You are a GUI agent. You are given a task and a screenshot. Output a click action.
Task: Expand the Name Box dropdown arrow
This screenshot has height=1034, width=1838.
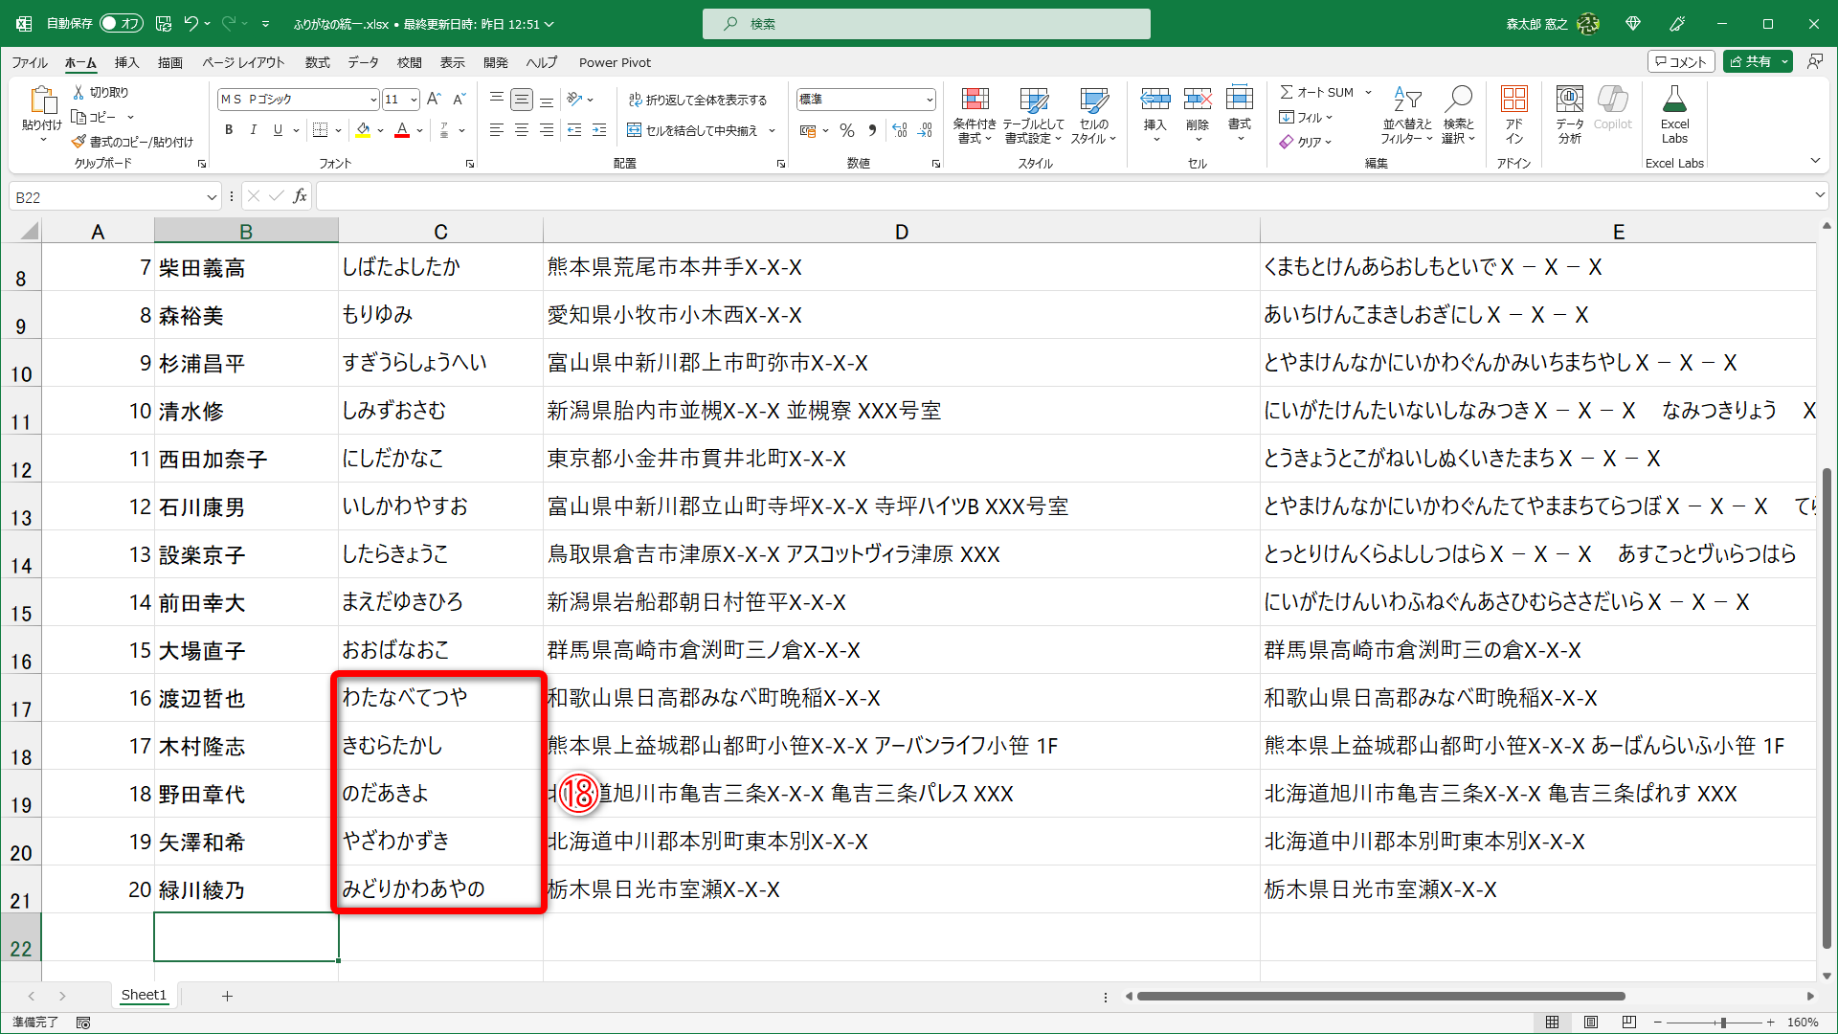[212, 197]
